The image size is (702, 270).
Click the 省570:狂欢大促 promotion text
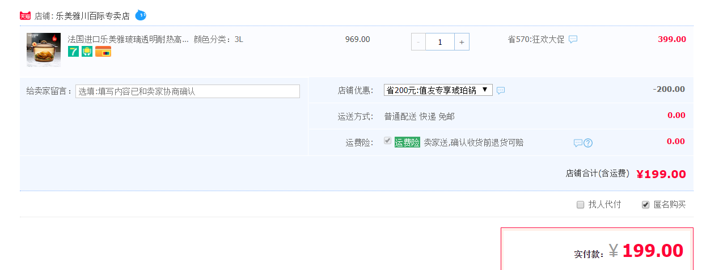tap(536, 39)
